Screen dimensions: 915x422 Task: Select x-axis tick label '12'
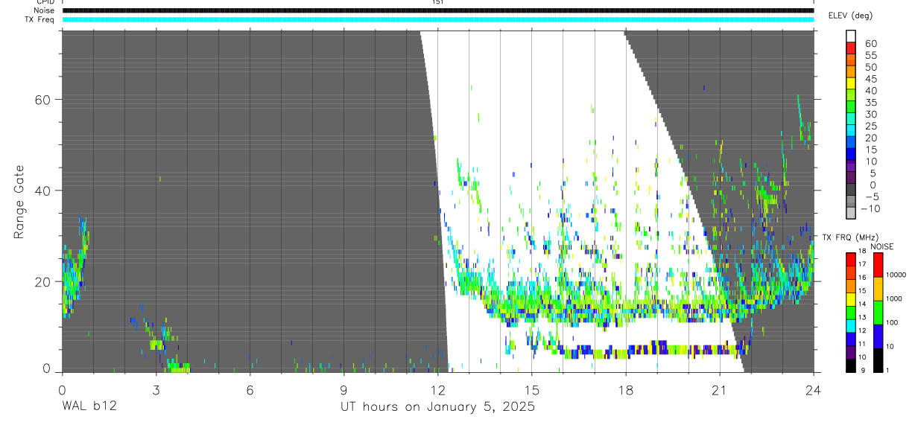point(437,390)
